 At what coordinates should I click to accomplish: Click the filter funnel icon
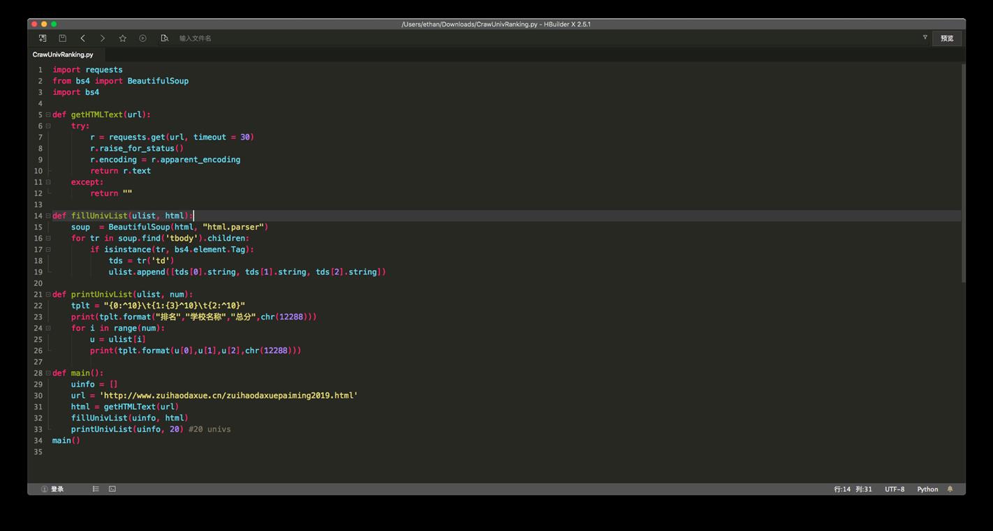925,38
